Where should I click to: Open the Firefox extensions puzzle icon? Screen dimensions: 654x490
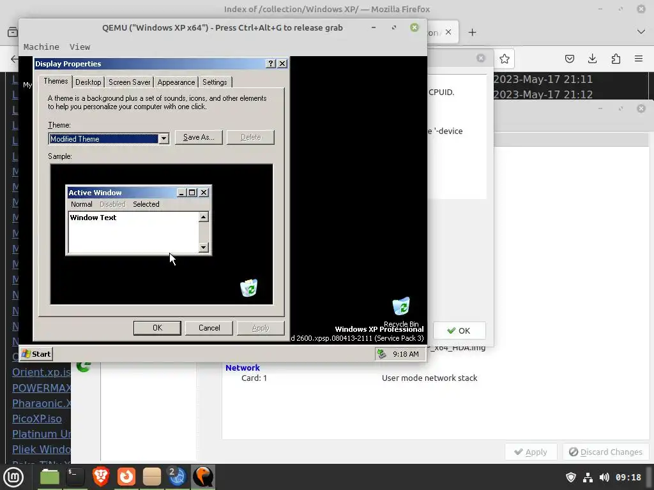[616, 59]
